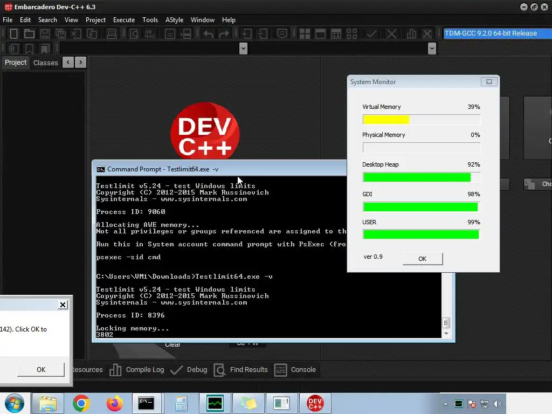Open Google Chrome from the taskbar

point(81,403)
